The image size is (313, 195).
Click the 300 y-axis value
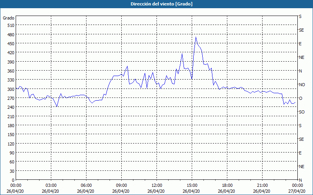pyautogui.click(x=11, y=89)
